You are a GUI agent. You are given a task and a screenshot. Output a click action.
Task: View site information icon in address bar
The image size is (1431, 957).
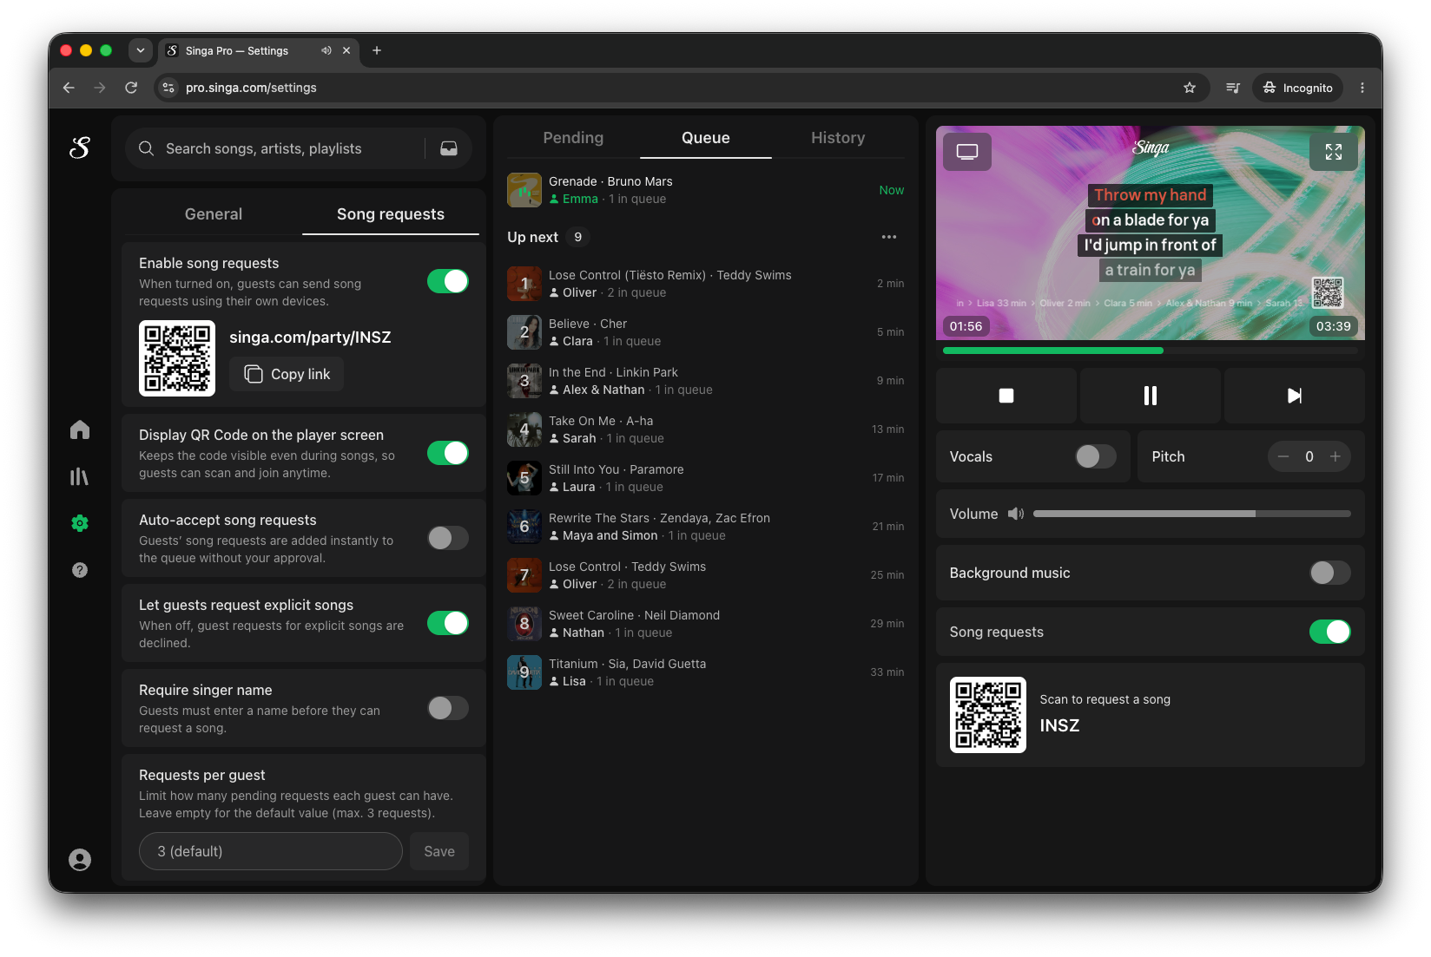(x=169, y=88)
